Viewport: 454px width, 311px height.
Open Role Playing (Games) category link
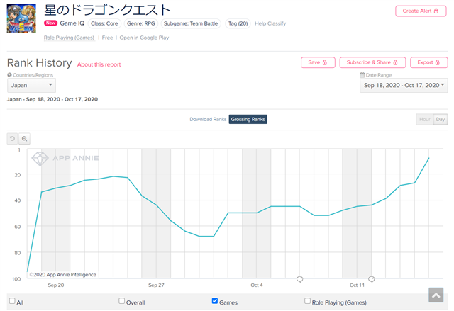point(69,38)
